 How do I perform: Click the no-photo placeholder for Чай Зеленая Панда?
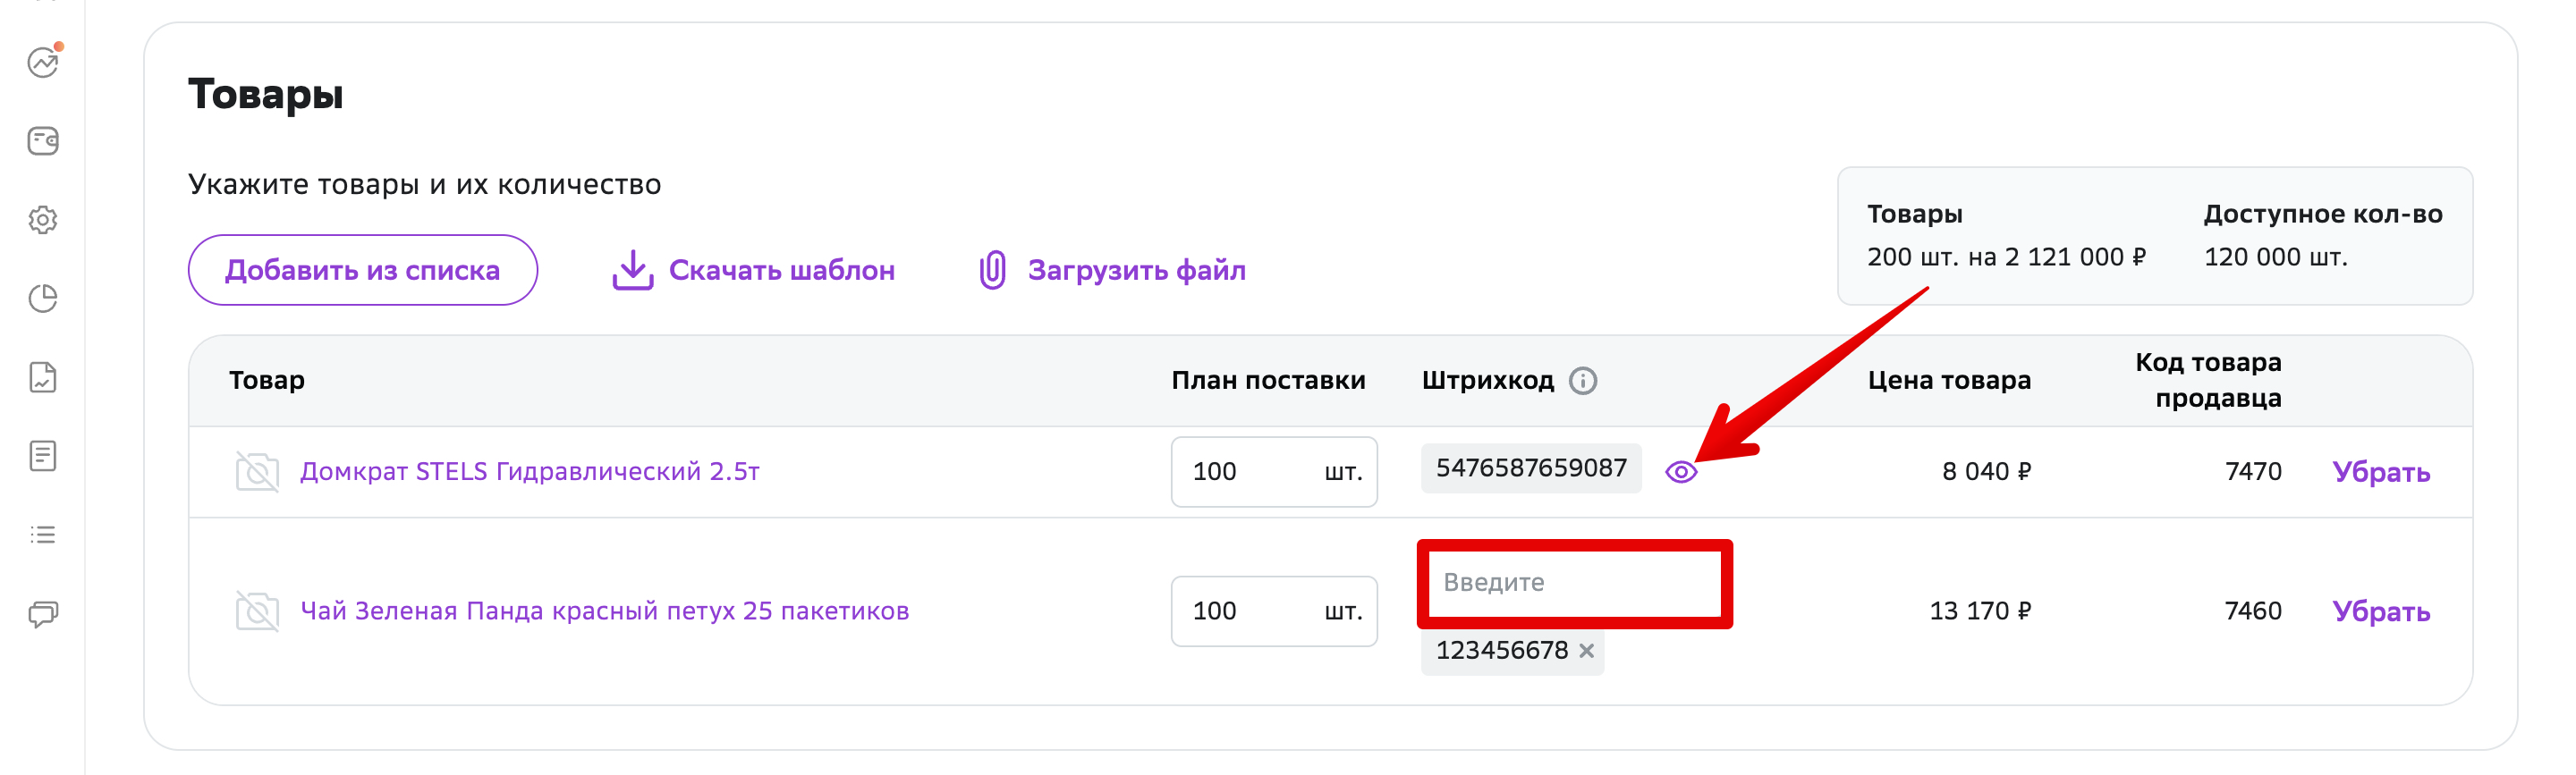tap(257, 611)
